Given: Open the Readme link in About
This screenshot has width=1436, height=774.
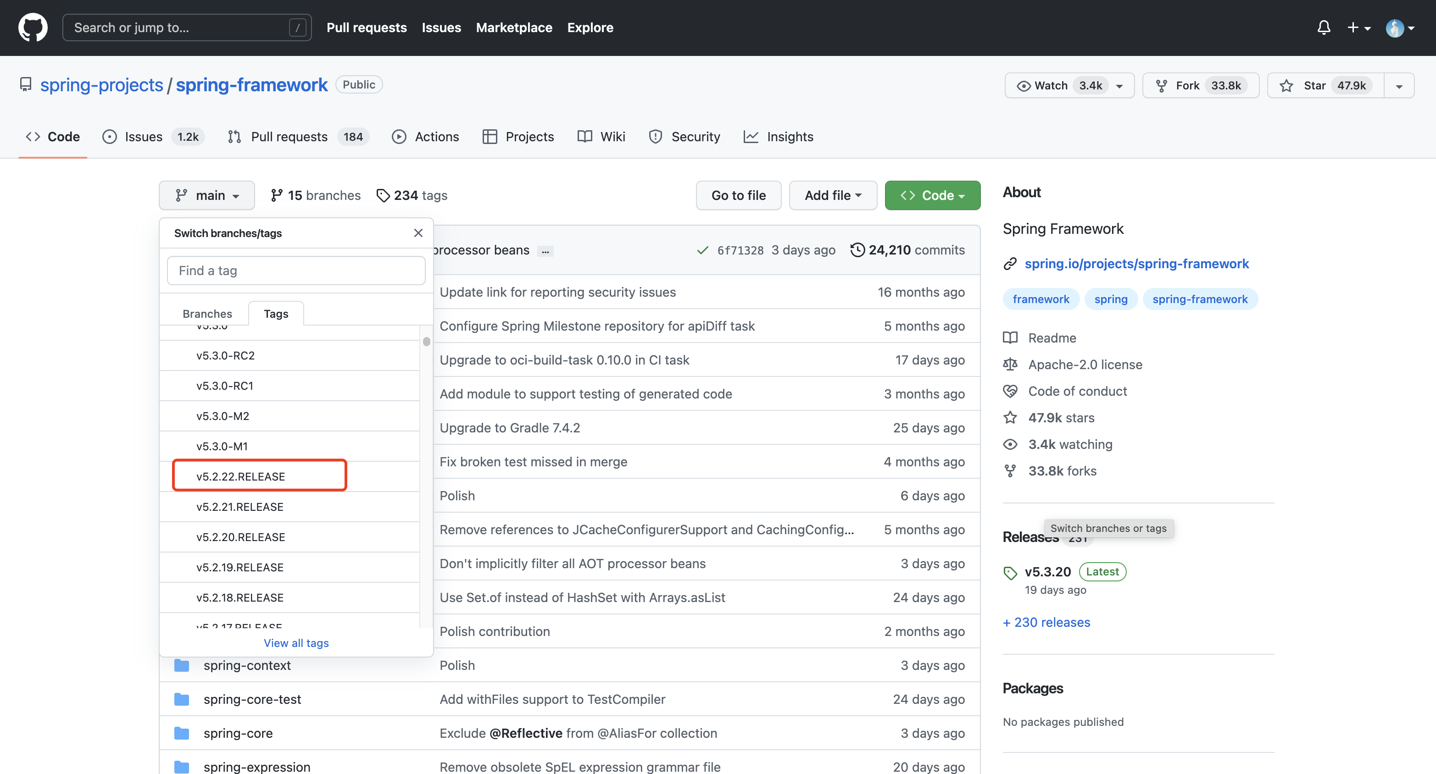Looking at the screenshot, I should pos(1040,337).
